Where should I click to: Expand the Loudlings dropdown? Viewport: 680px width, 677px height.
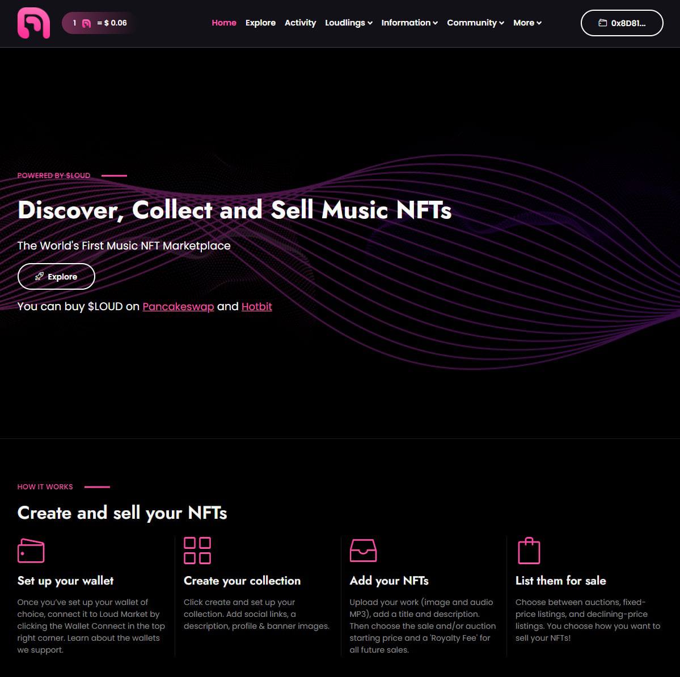(x=348, y=23)
